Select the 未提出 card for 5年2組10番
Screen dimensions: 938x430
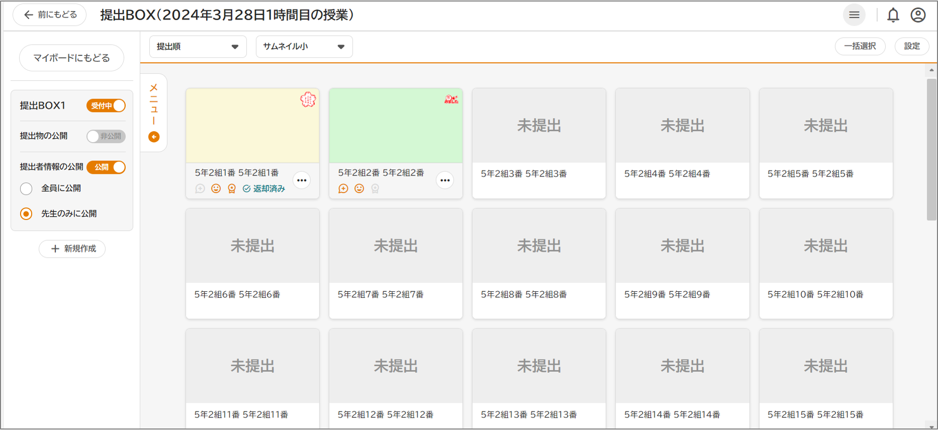[826, 264]
